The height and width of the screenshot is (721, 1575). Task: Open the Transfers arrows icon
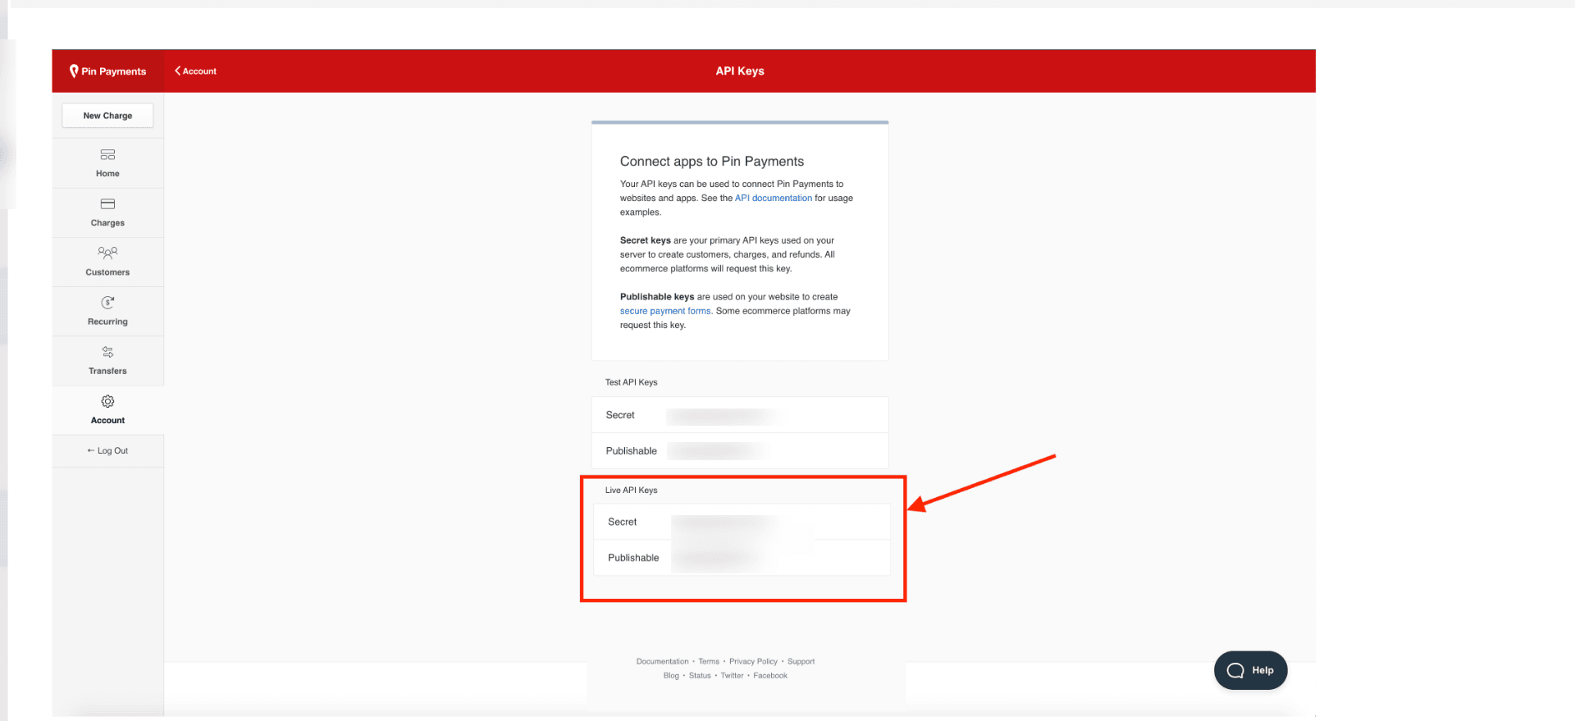point(107,352)
